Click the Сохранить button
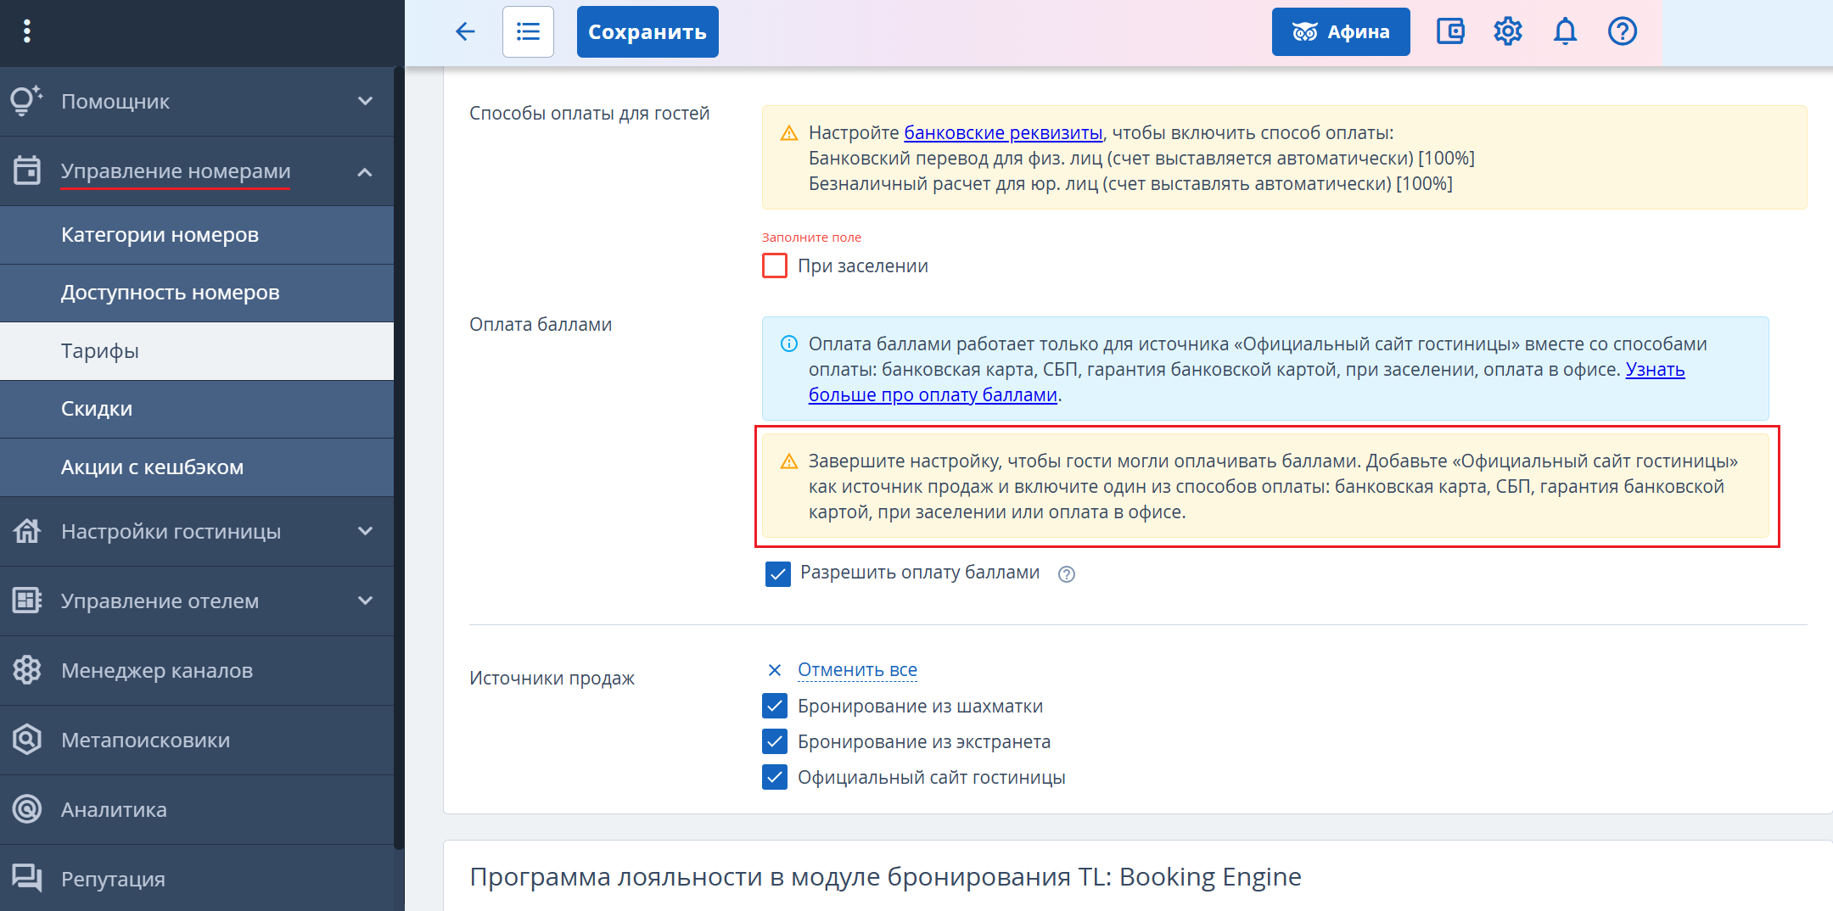This screenshot has height=911, width=1833. click(x=647, y=31)
